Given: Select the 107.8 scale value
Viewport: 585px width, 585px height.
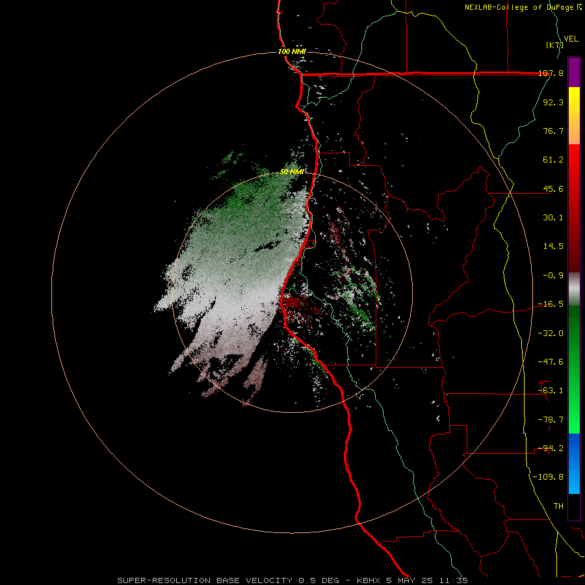Looking at the screenshot, I should pos(551,73).
